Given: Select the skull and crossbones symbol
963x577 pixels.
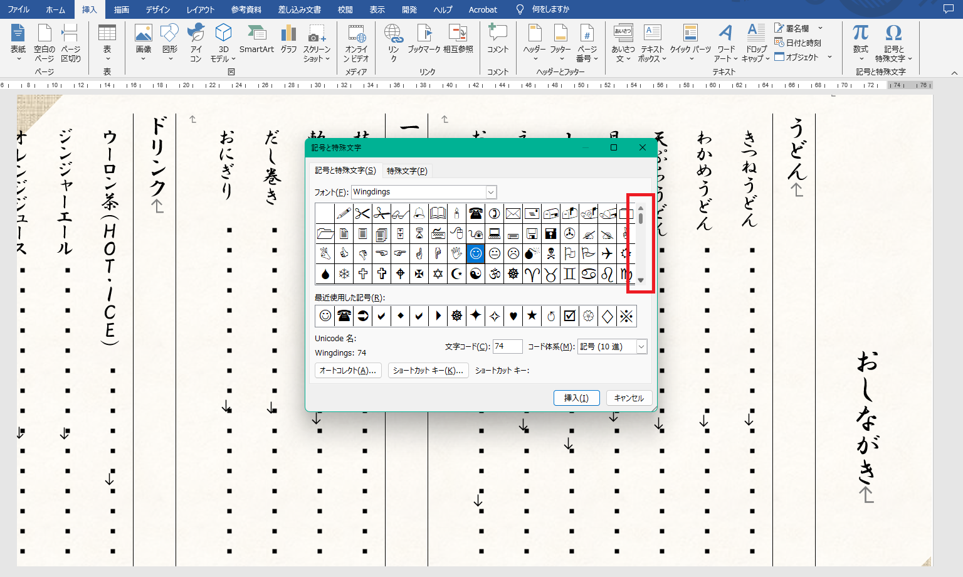Looking at the screenshot, I should point(550,253).
